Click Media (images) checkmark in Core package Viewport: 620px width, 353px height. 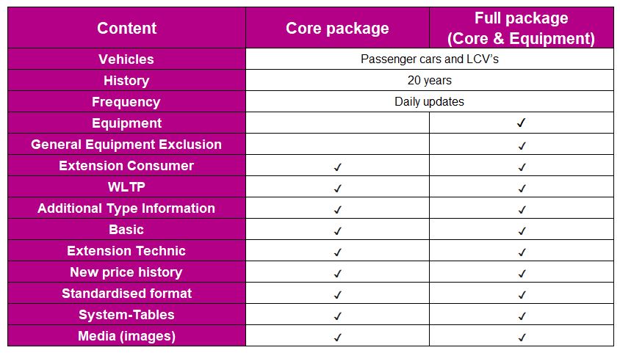pos(337,337)
